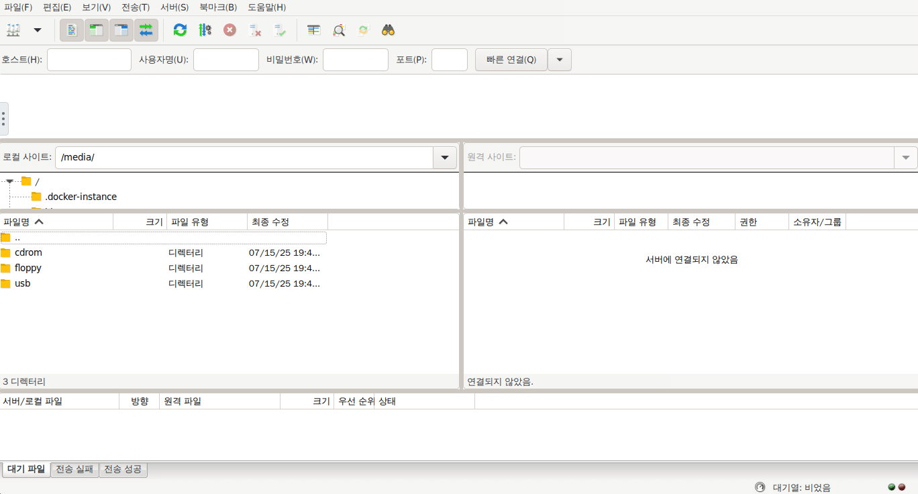Focus the 호스트(H) input field
Viewport: 918px width, 494px height.
coord(89,60)
